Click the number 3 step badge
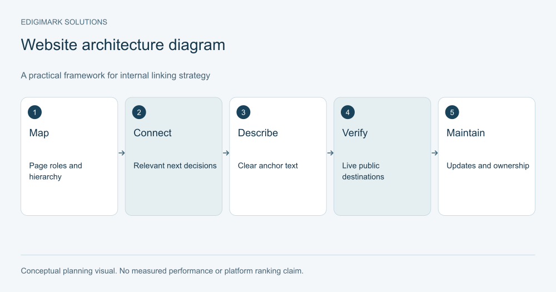The width and height of the screenshot is (556, 292). click(244, 112)
